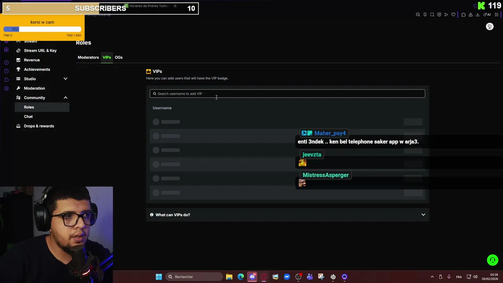
Task: Open the Revenue page
Action: [x=32, y=60]
